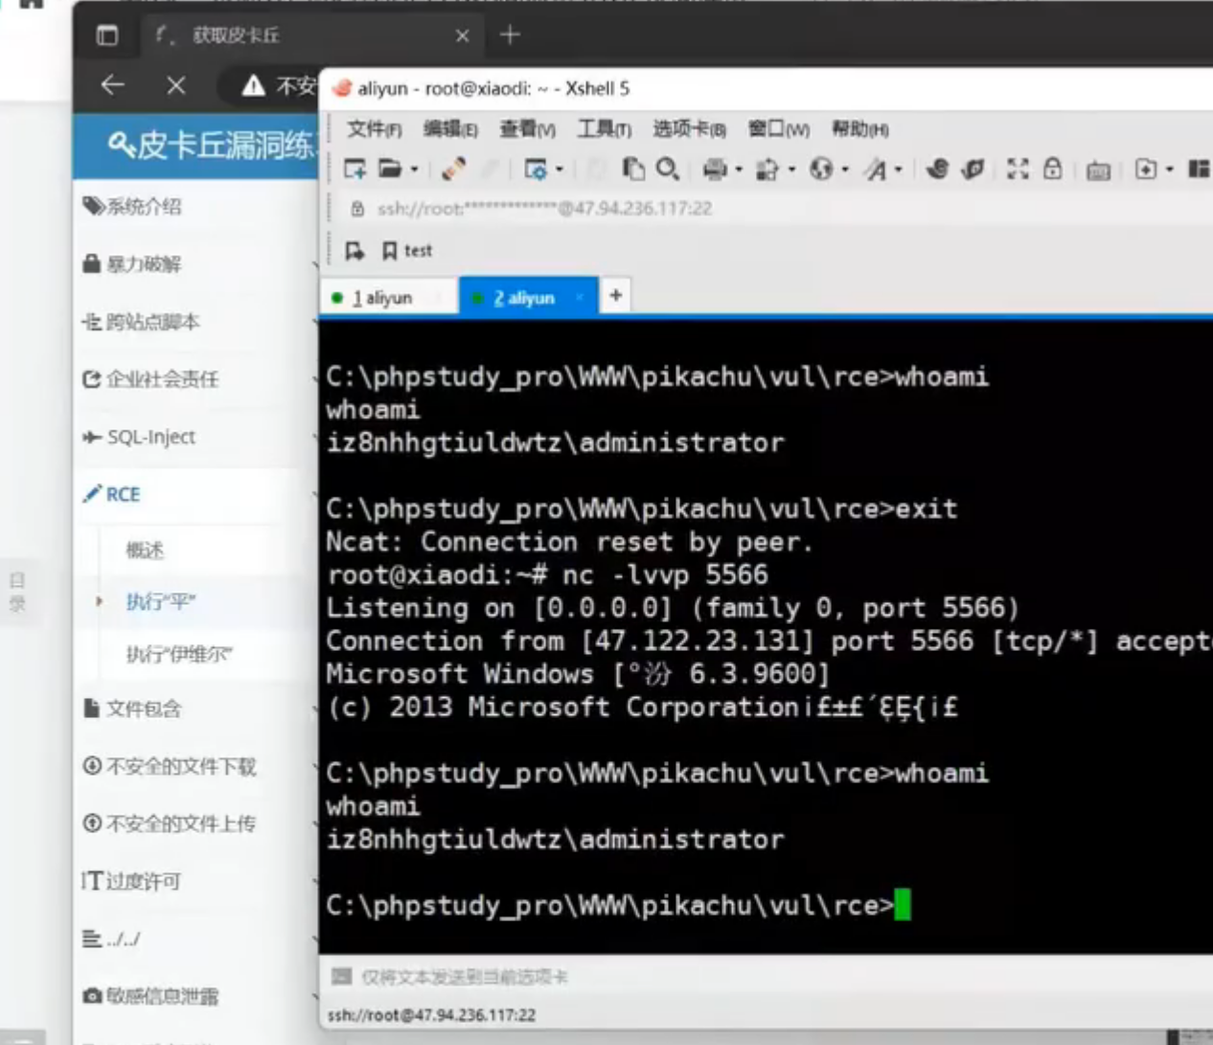This screenshot has height=1045, width=1213.
Task: Open the 窗口(W) menu
Action: coord(779,128)
